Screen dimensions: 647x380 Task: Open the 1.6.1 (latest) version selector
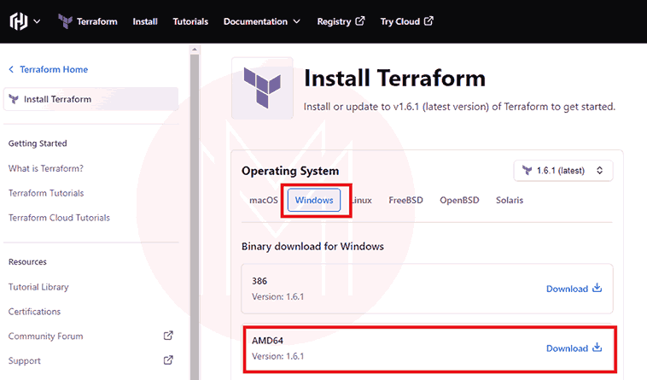563,171
